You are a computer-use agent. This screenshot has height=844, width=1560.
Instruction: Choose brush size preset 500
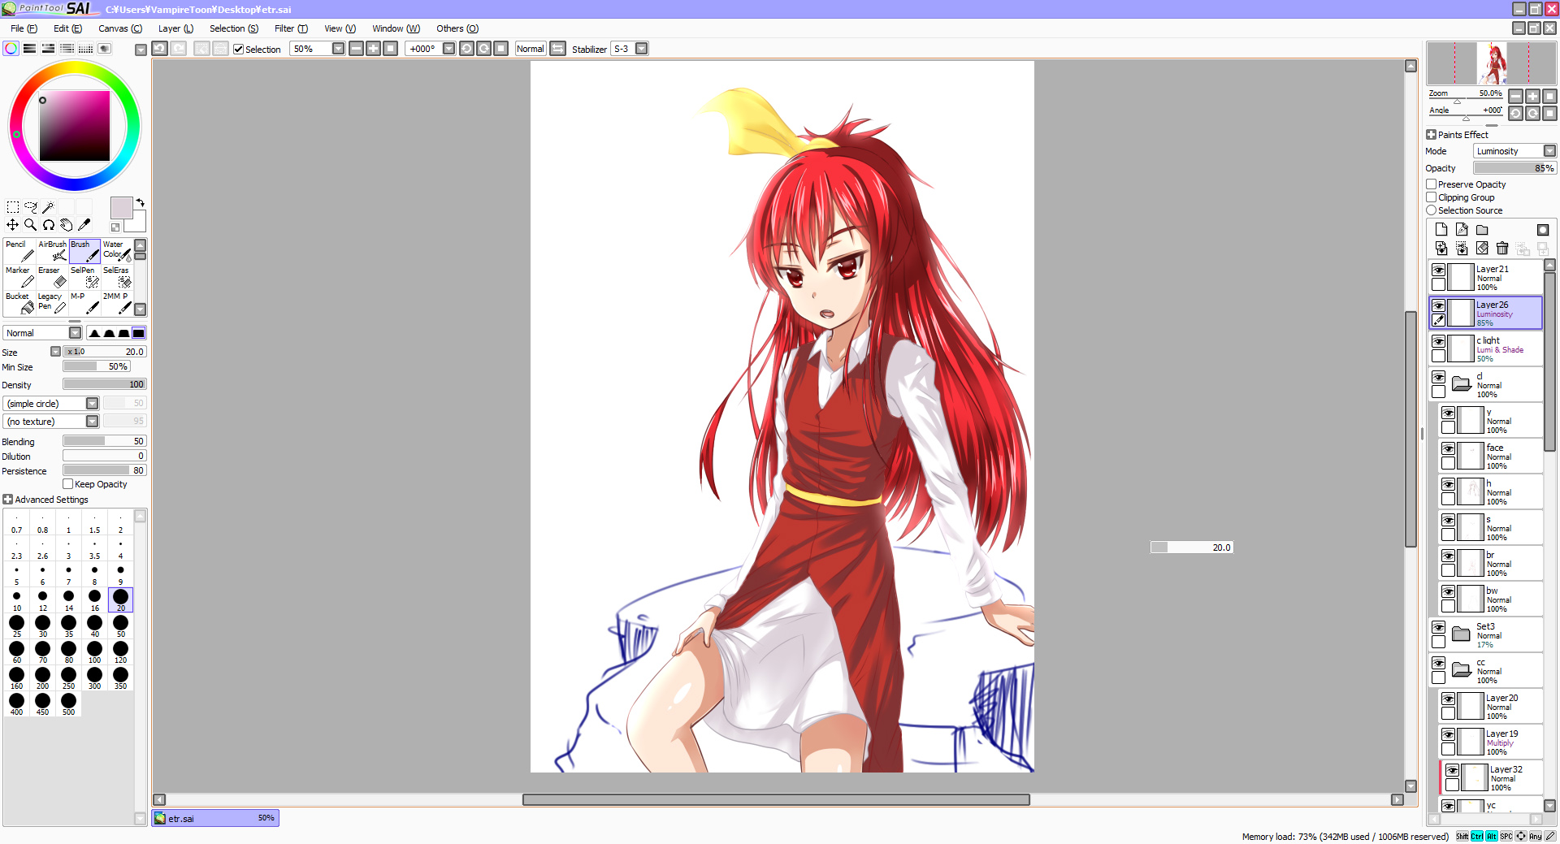[69, 703]
